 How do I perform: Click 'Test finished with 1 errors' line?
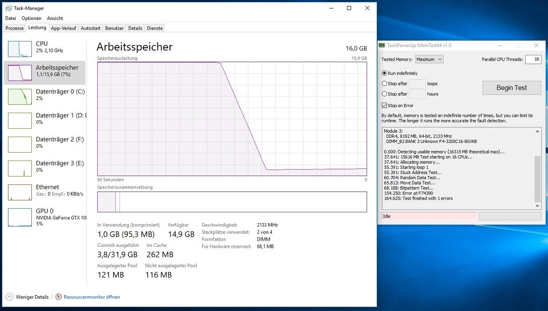click(x=418, y=198)
